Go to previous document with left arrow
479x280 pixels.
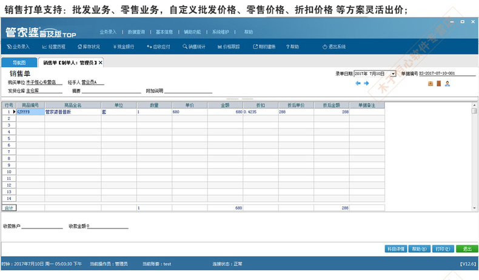(358, 84)
